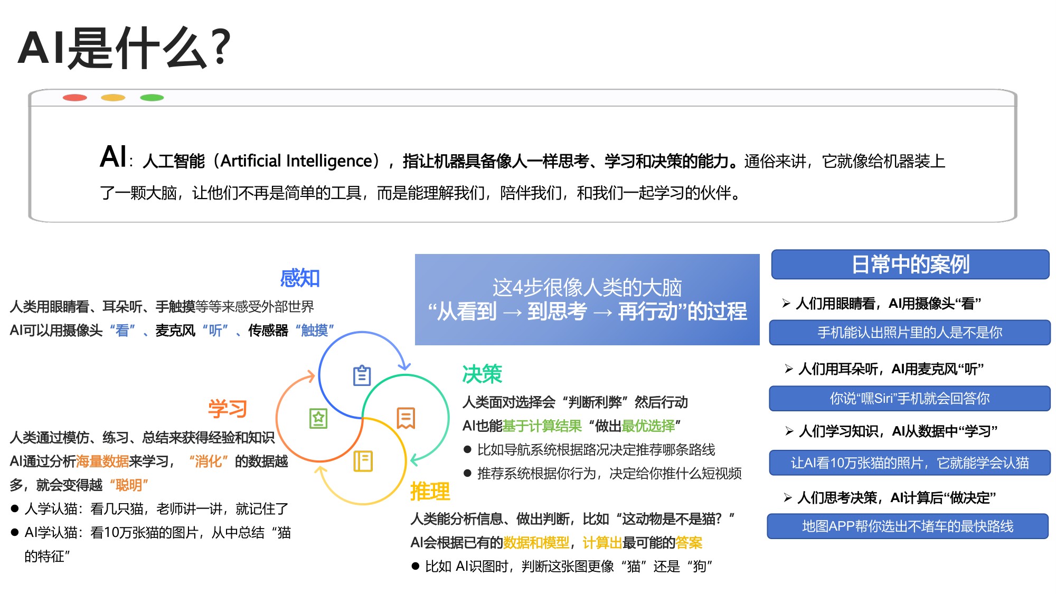Screen dimensions: 1056x594
Task: Click the yellow text 数据和模型
Action: coord(536,542)
